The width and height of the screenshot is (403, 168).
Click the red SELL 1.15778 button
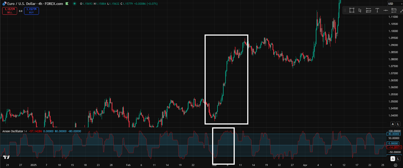coord(10,11)
